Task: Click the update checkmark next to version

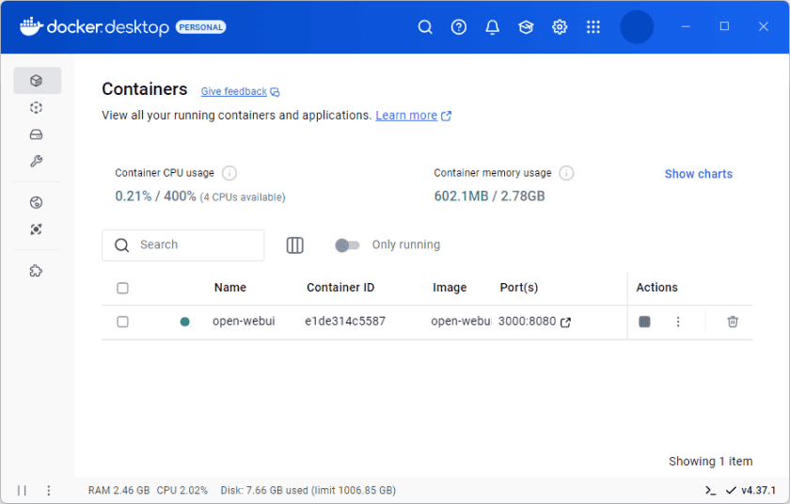Action: tap(731, 491)
